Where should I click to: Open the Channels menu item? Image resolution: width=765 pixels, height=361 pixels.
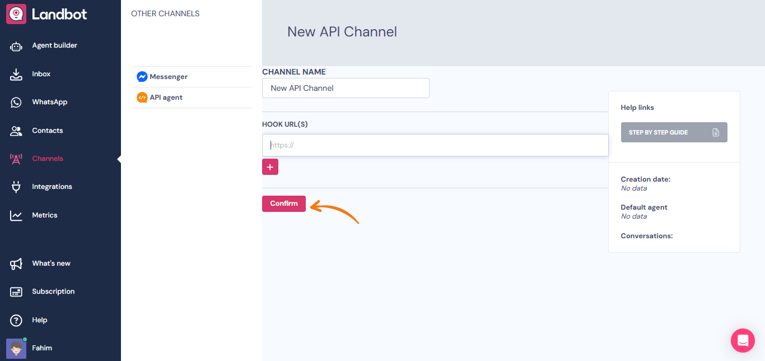coord(48,159)
